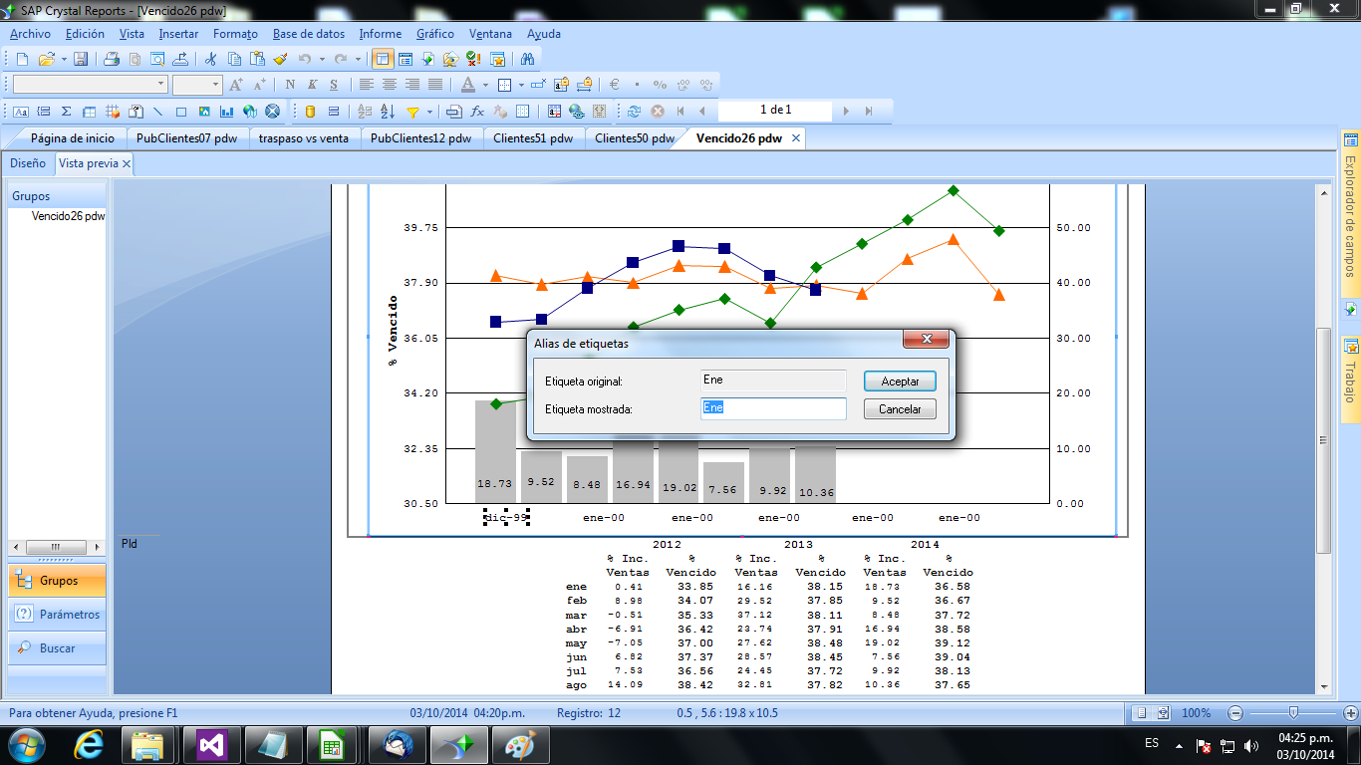Save the report with the floppy disk icon

click(81, 59)
